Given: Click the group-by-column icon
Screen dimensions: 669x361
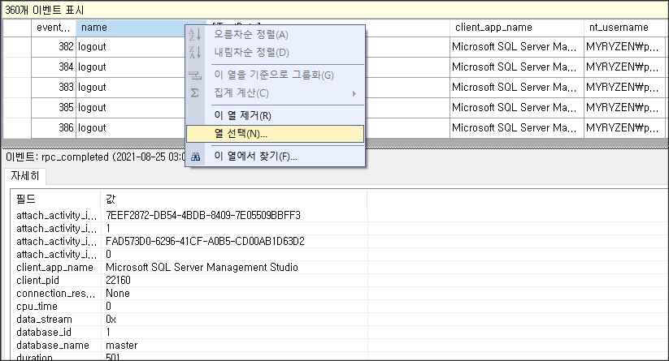Looking at the screenshot, I should pos(195,75).
